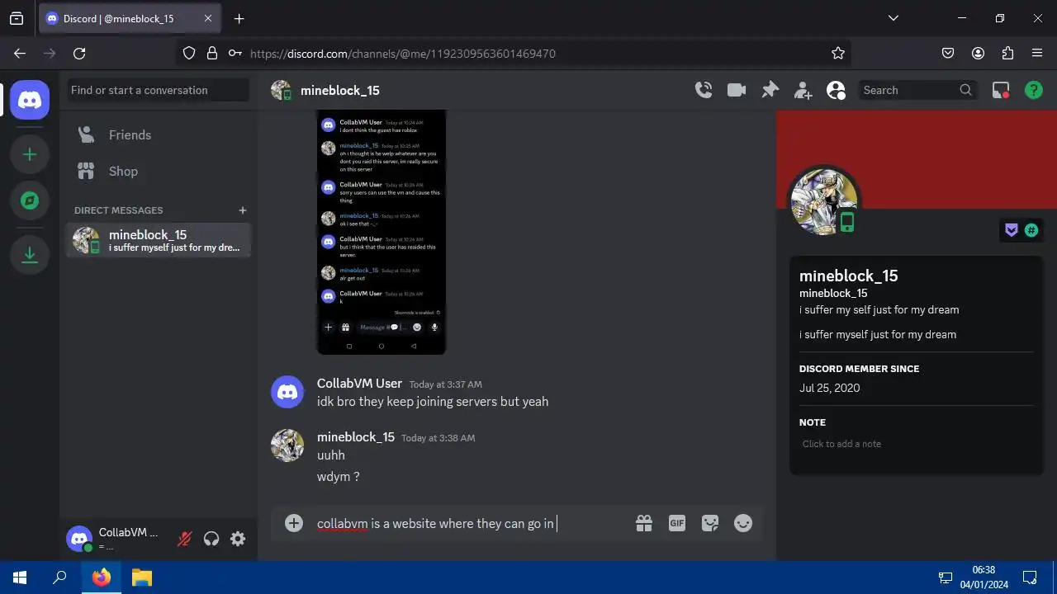The width and height of the screenshot is (1057, 594).
Task: Open the emoji picker
Action: point(743,523)
